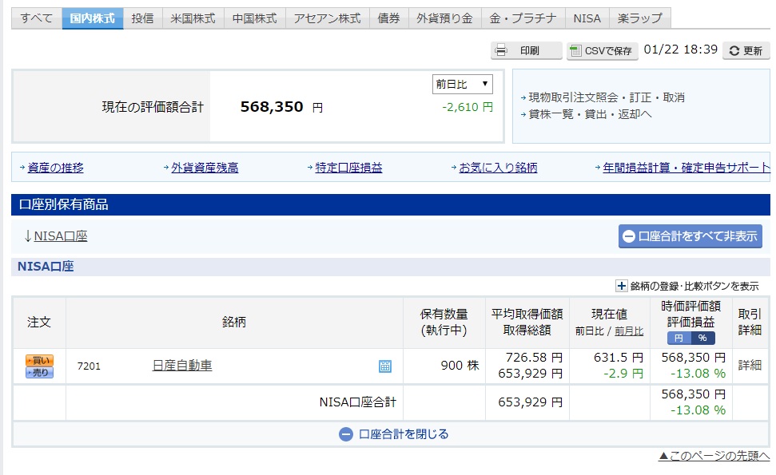Click calendar icon next to 日産自動車
The image size is (776, 475).
pyautogui.click(x=385, y=366)
